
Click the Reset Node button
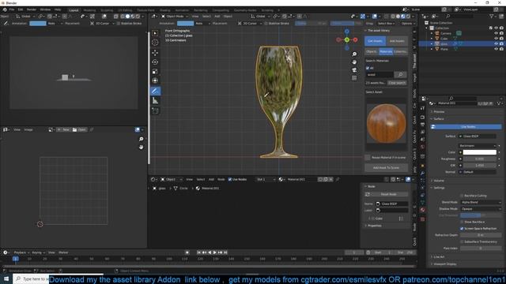tap(388, 194)
